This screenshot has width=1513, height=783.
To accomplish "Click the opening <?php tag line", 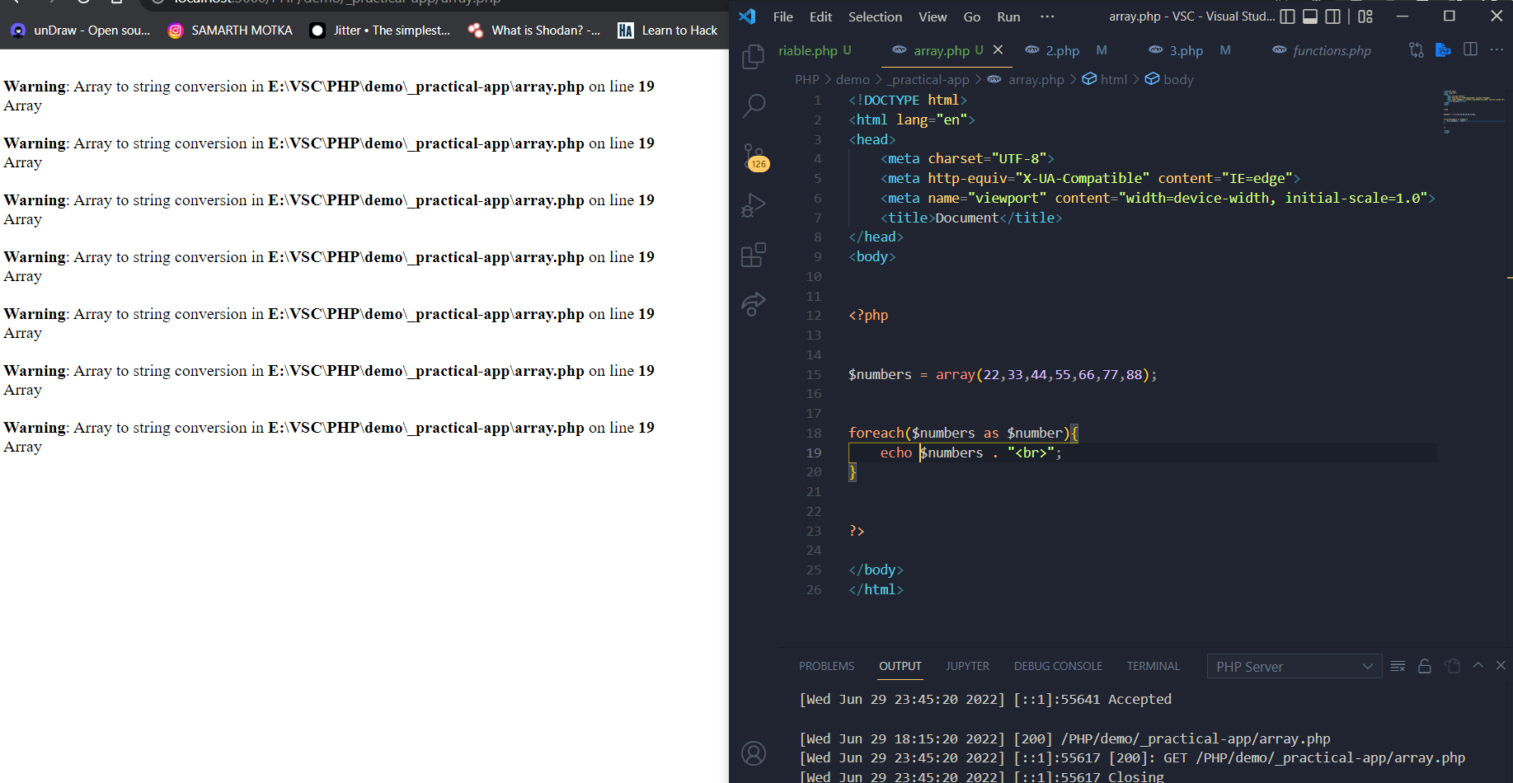I will pos(868,315).
